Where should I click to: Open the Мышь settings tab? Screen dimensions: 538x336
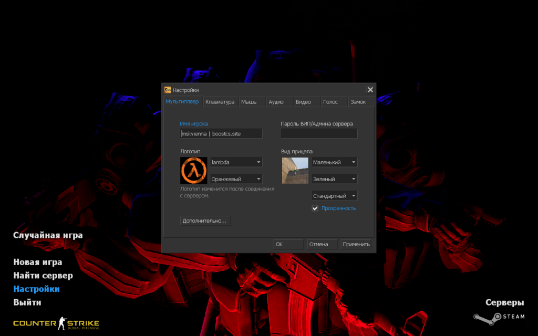tap(252, 102)
